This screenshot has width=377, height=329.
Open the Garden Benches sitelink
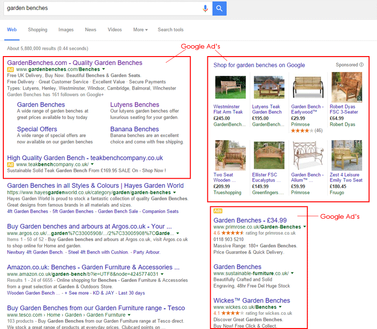[x=41, y=105]
